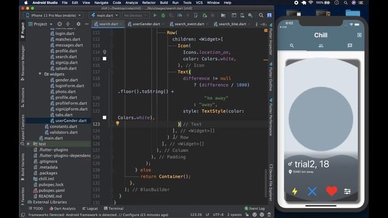
Task: Open the VCS menu
Action: click(x=199, y=2)
